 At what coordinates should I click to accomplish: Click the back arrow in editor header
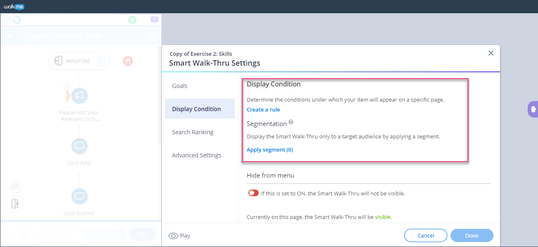coord(11,36)
